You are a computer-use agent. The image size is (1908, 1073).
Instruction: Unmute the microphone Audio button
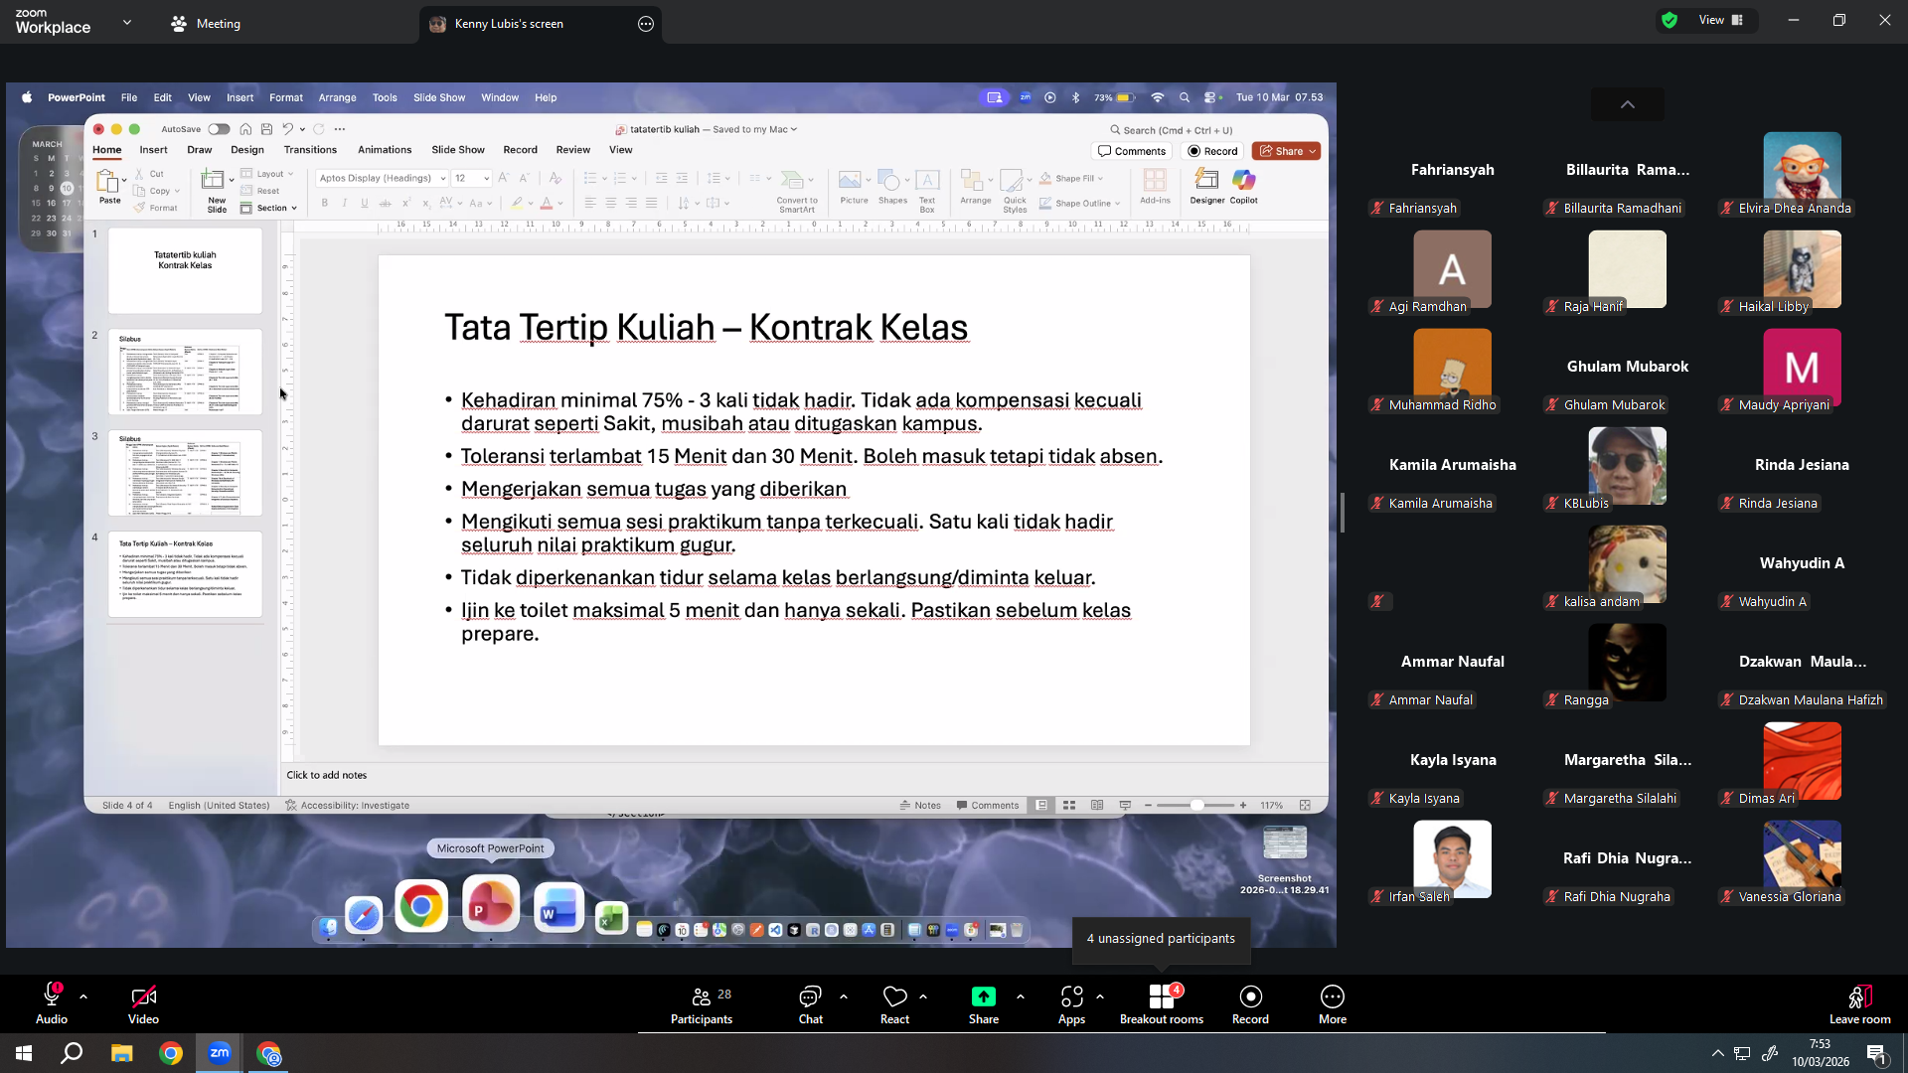tap(52, 1004)
